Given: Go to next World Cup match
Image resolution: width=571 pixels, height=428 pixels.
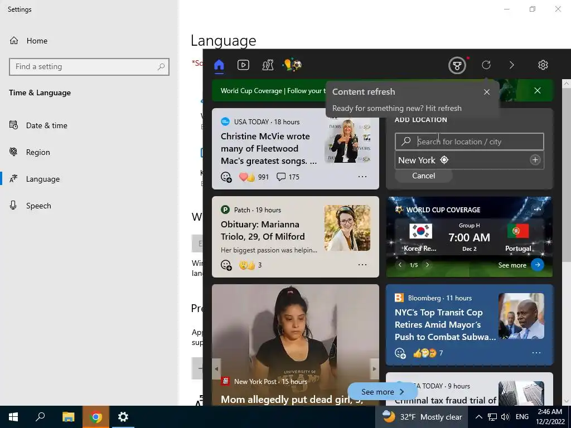Looking at the screenshot, I should pos(428,265).
